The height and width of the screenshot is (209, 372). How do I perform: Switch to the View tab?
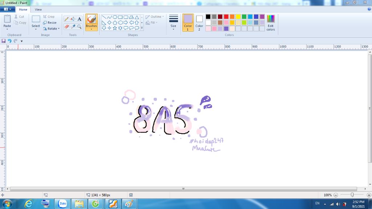click(x=38, y=9)
